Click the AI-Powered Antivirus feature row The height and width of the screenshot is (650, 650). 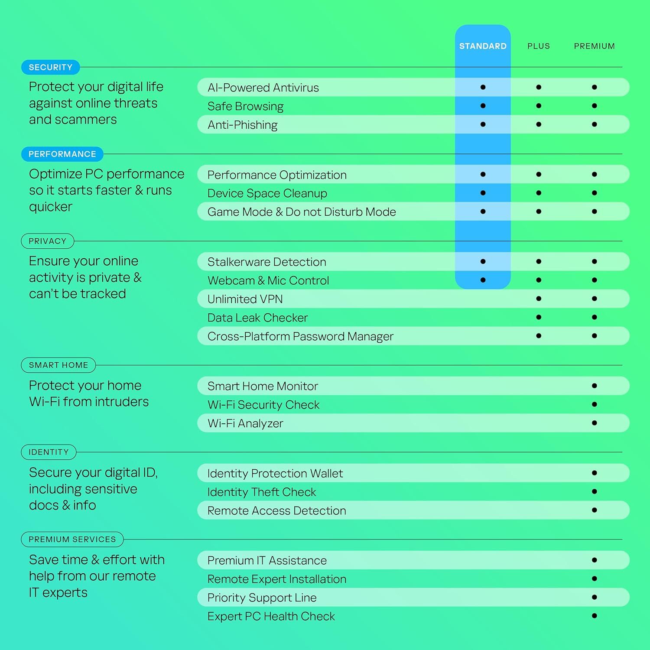(413, 87)
